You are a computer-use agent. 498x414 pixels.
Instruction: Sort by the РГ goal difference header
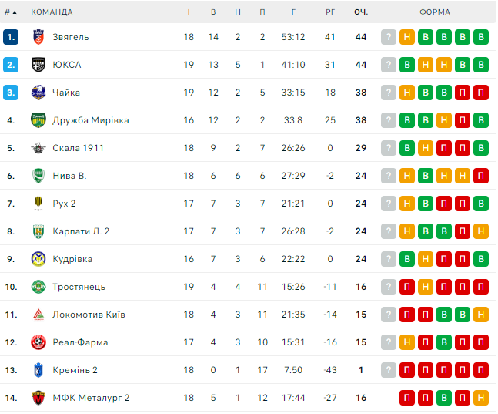[x=330, y=12]
